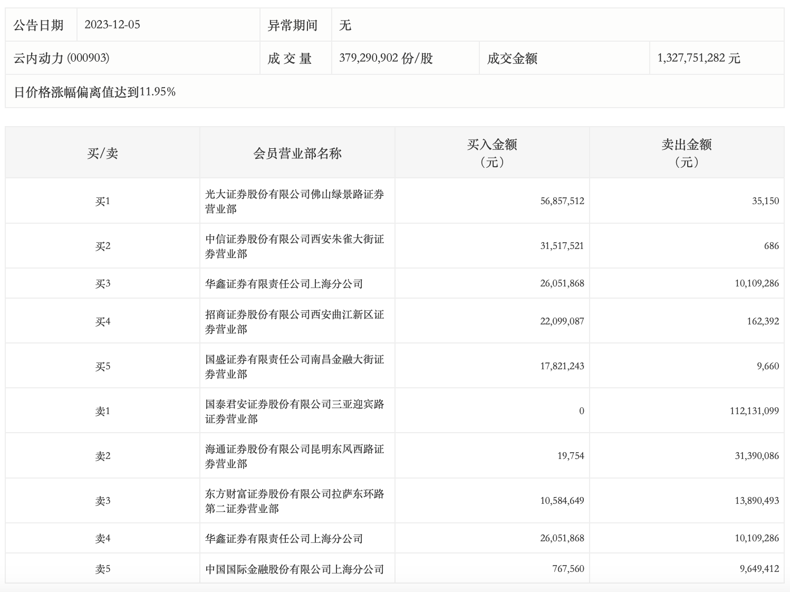Click 中国国际金融 上海分公司 branch name
The width and height of the screenshot is (790, 592).
point(294,569)
